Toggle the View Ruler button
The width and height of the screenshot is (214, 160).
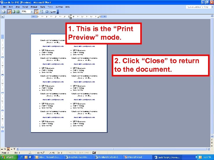36,12
